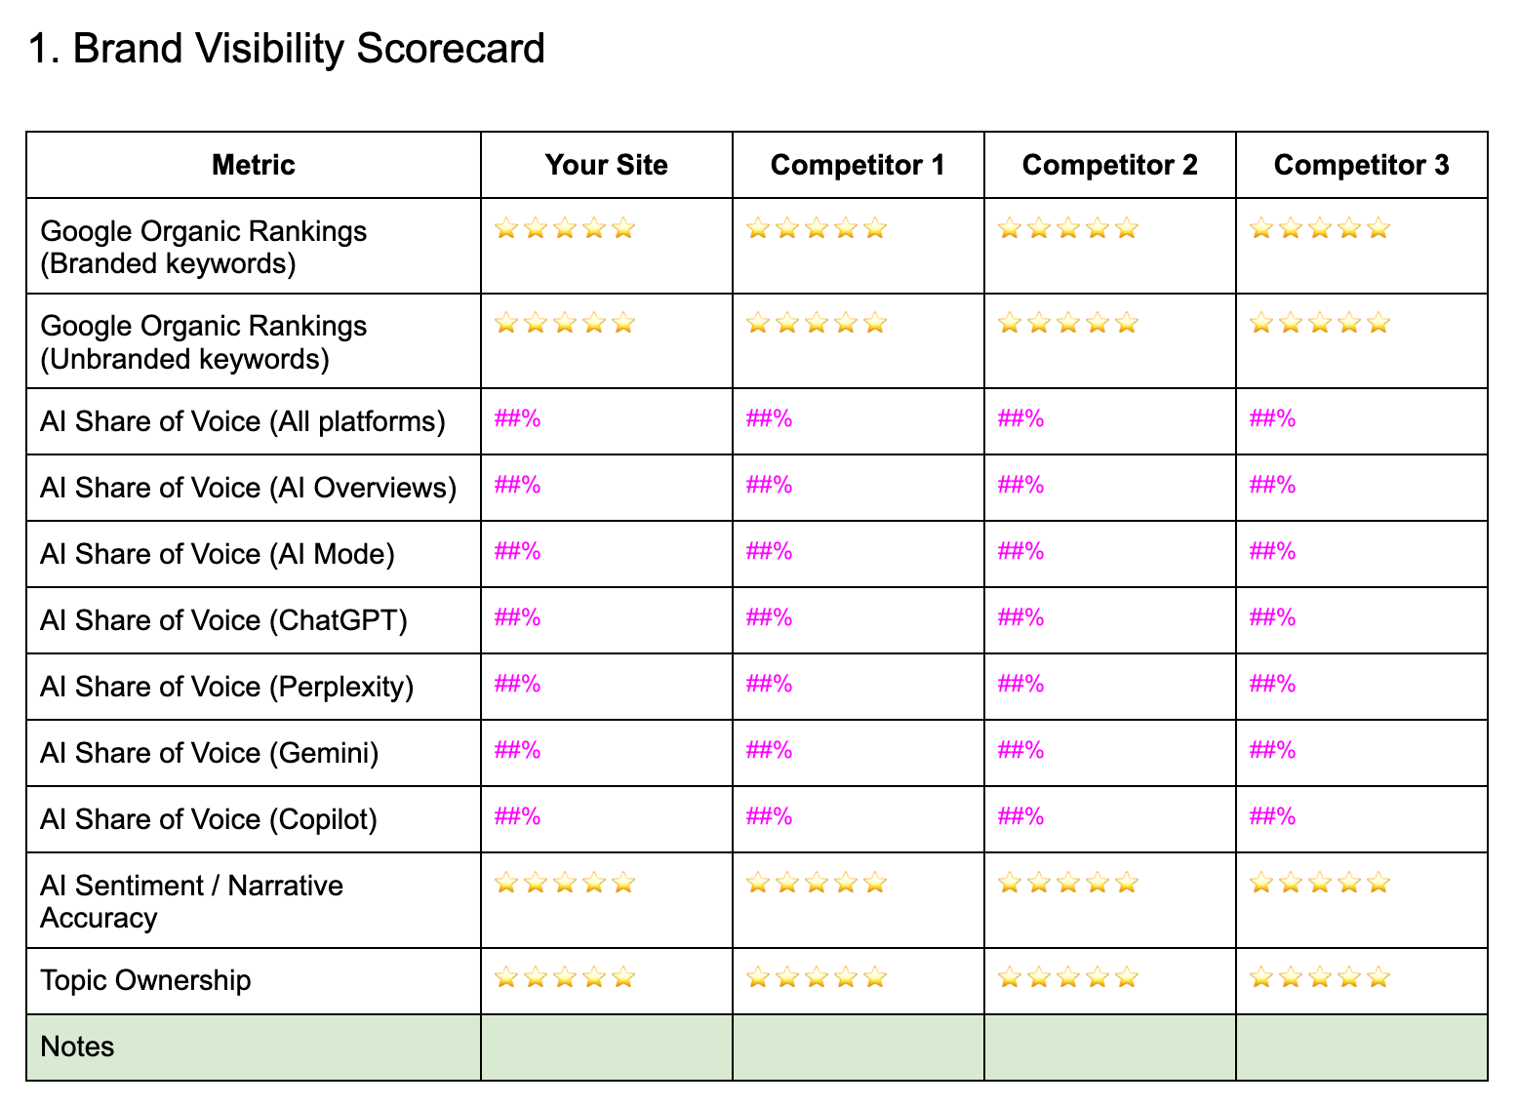Click Competitor 3 stars for Branded keywords

click(x=1320, y=229)
